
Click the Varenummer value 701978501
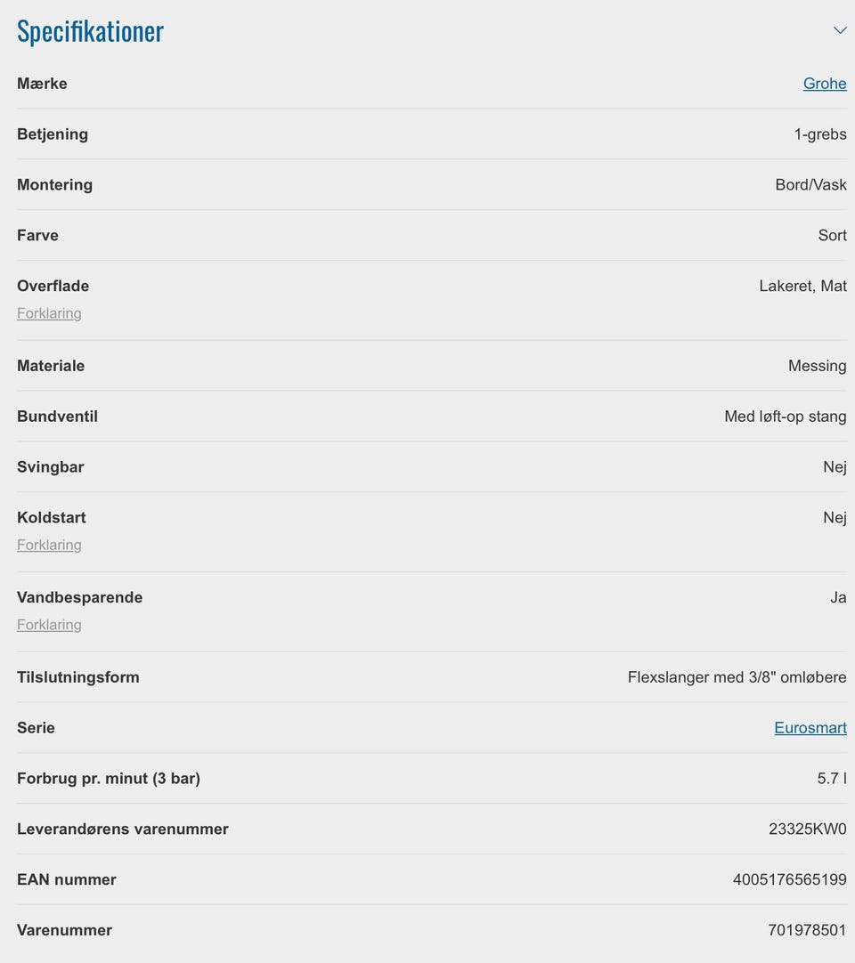[807, 930]
